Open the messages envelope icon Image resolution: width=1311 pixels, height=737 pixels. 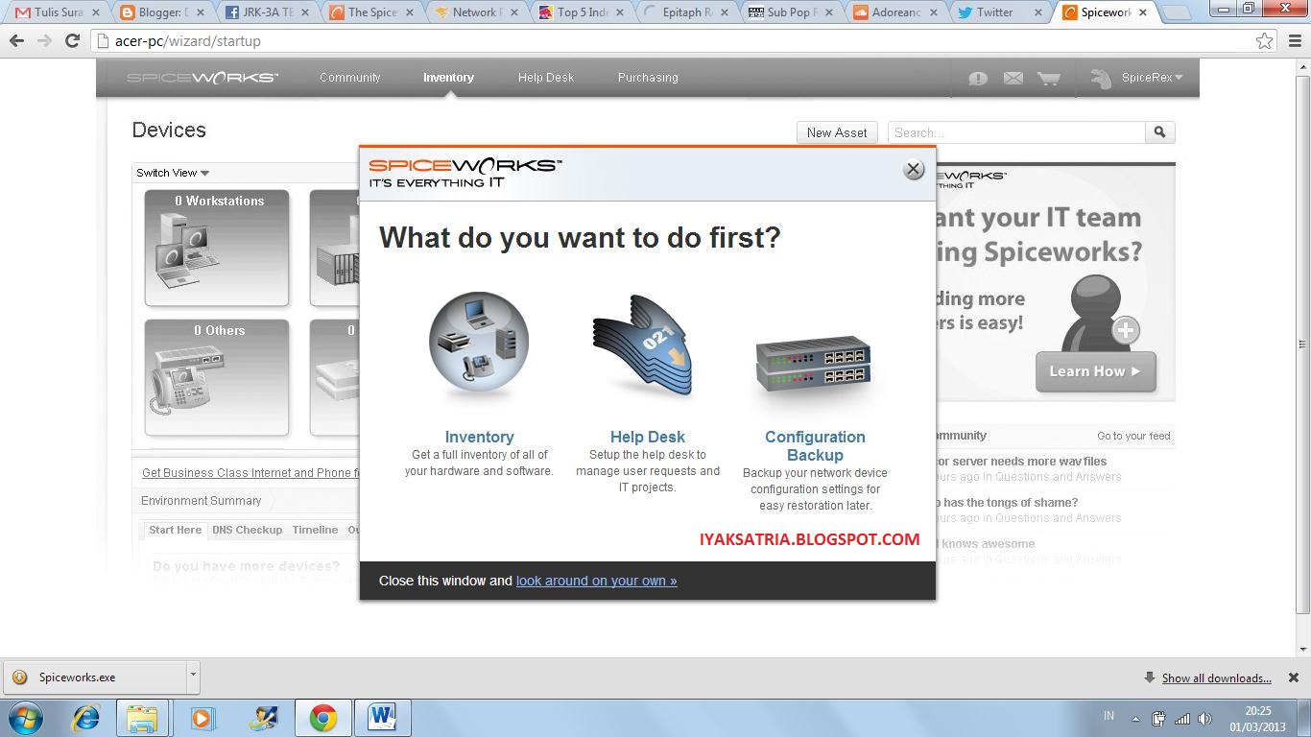point(1013,79)
